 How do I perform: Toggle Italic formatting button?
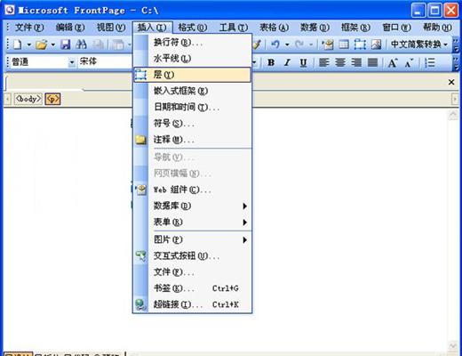tap(287, 62)
